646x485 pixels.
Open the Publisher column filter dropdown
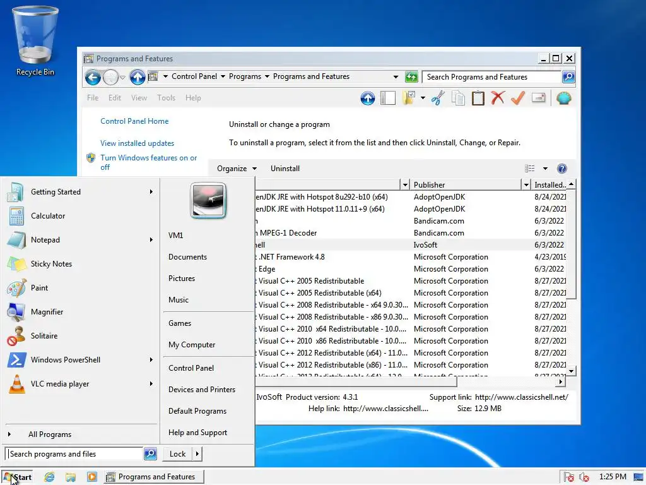526,185
